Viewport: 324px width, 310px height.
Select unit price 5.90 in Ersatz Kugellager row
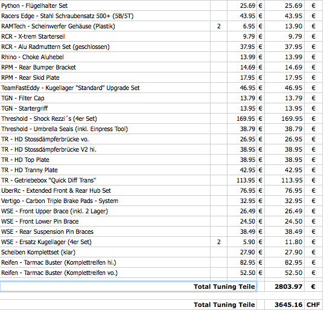[242, 242]
